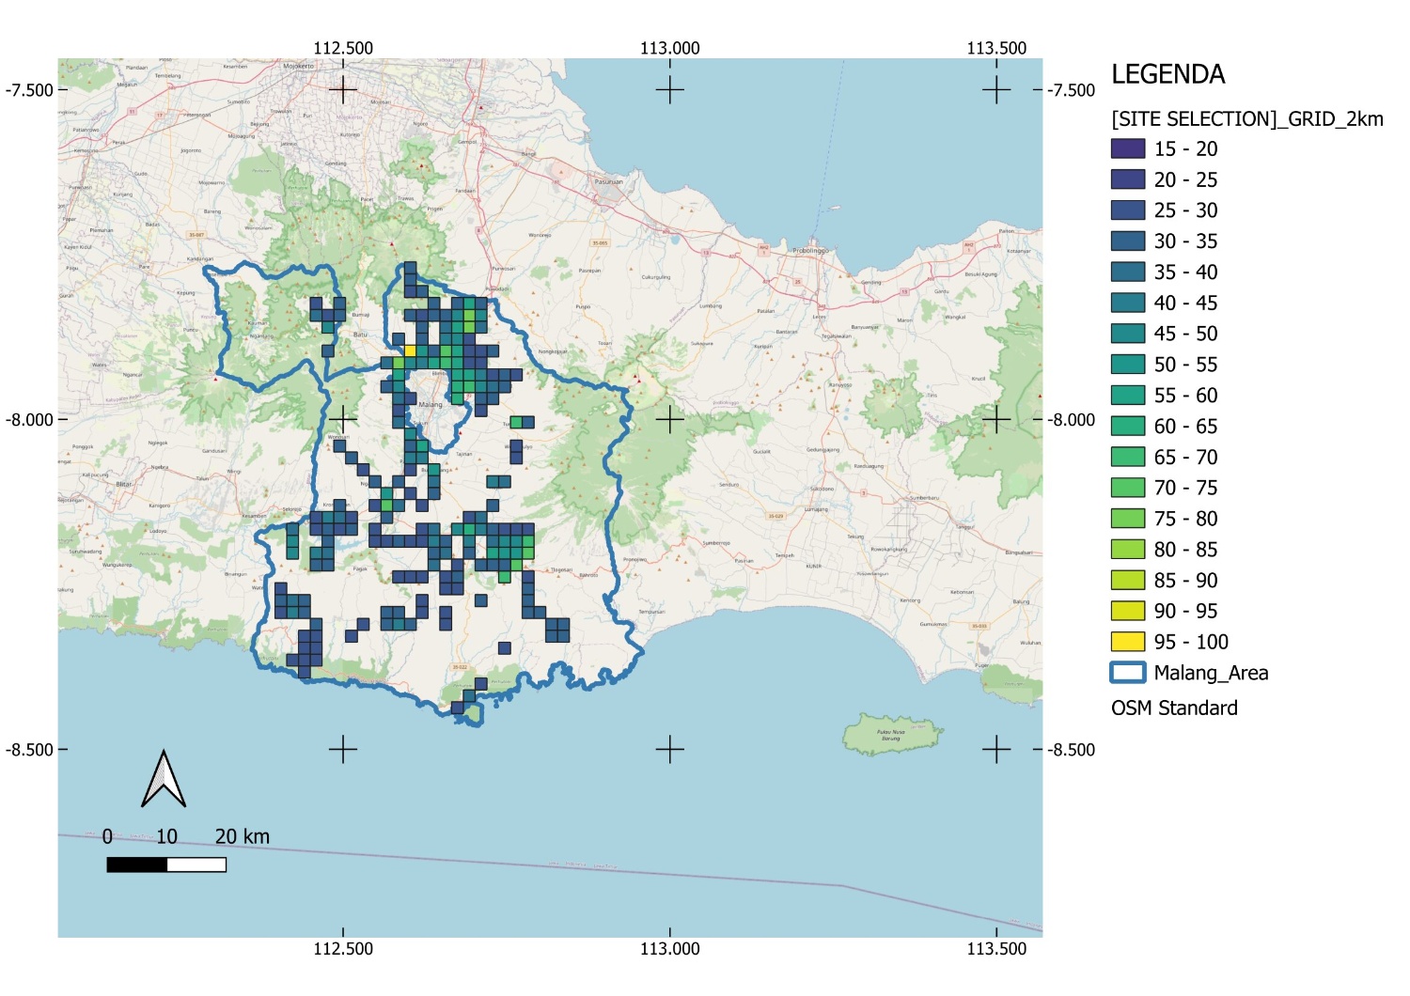
Task: Click the "70 - 75" green legend swatch
Action: click(x=1127, y=488)
